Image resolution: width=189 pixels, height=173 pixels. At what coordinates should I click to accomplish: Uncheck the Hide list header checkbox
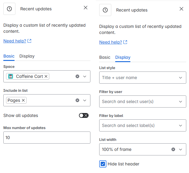103,164
